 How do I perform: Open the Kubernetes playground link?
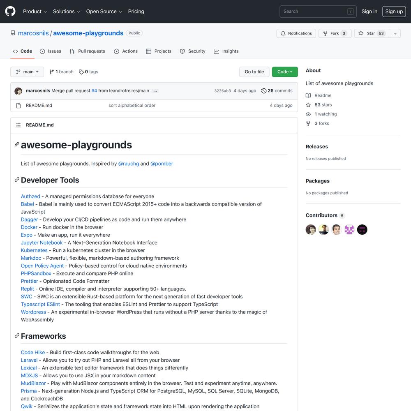pyautogui.click(x=34, y=250)
